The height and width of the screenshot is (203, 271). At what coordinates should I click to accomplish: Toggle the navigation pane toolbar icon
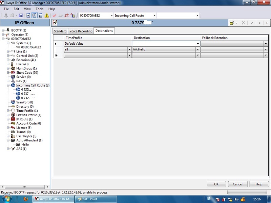34,16
